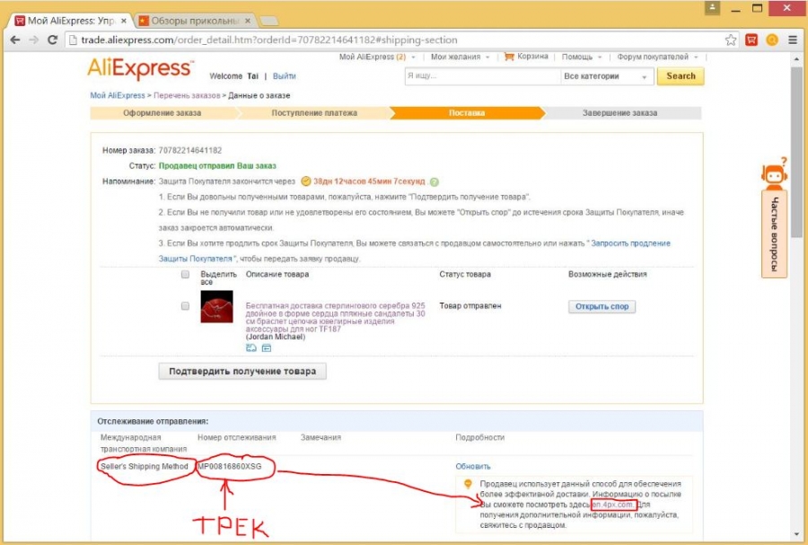Click the Открыть спор button
This screenshot has width=808, height=545.
[x=602, y=306]
